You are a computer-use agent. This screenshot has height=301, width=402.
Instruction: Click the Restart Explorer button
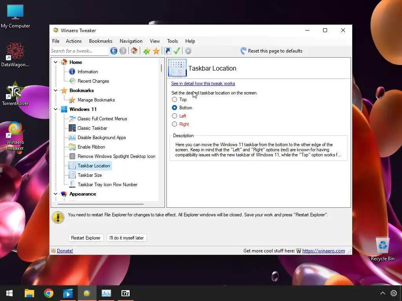86,238
